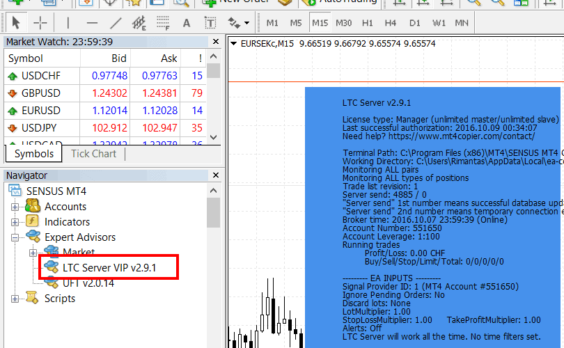The width and height of the screenshot is (564, 348).
Task: Click USDCHF bid price 0.97748
Action: [109, 76]
